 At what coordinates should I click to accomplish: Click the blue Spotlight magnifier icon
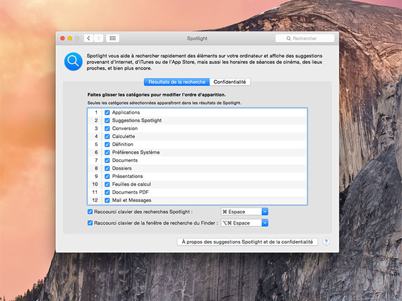click(73, 61)
